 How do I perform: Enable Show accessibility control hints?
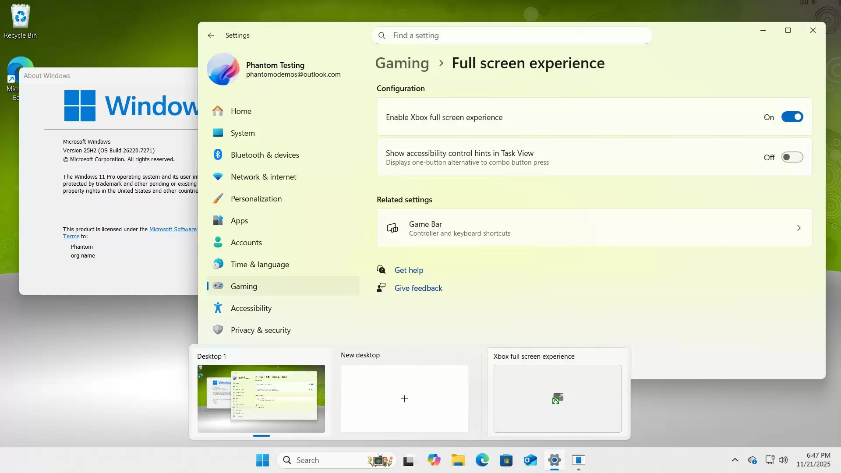click(792, 157)
